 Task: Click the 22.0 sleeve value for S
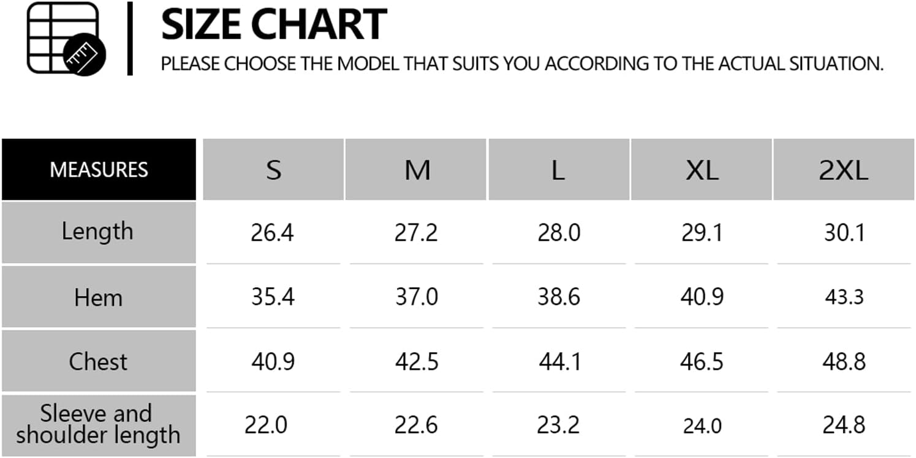coord(267,425)
